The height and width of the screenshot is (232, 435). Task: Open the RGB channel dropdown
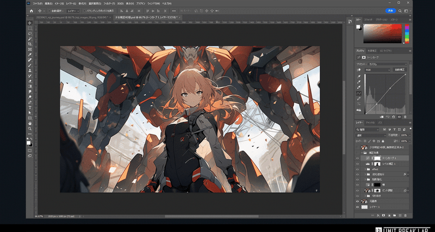(377, 70)
